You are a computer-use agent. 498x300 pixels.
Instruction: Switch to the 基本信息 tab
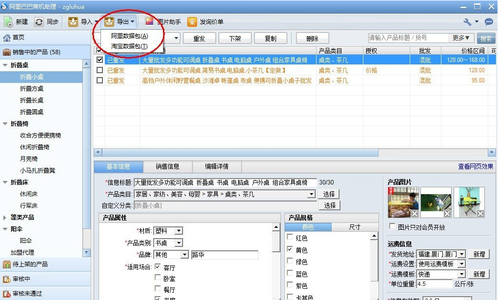click(x=118, y=166)
